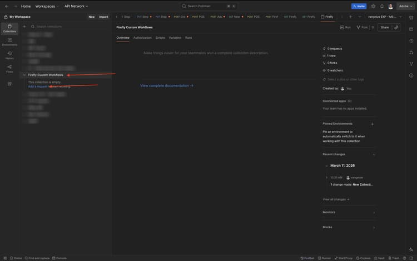Open Environments in the left sidebar
This screenshot has width=417, height=261.
click(x=9, y=42)
